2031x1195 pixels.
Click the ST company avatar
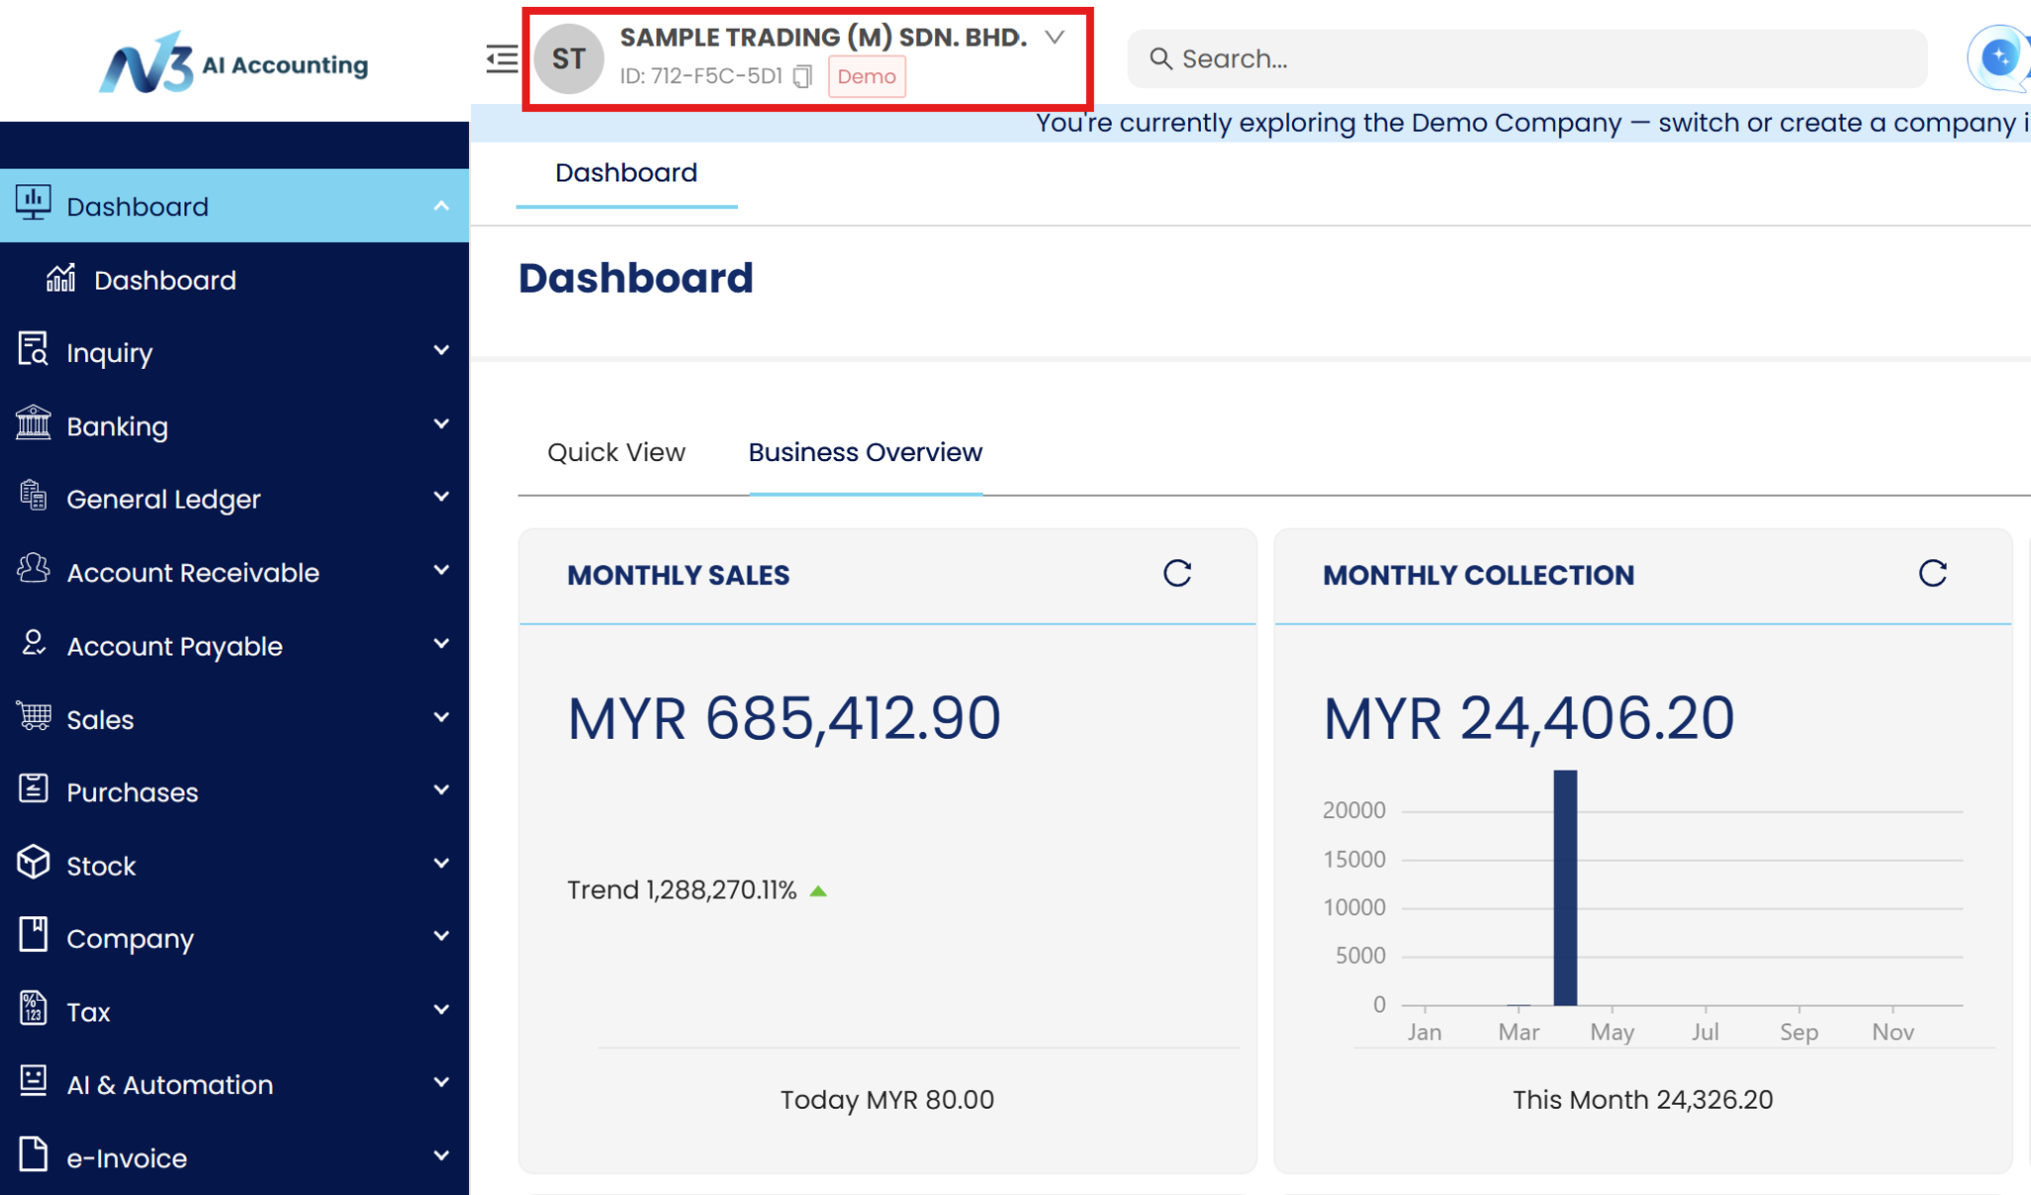(x=568, y=59)
